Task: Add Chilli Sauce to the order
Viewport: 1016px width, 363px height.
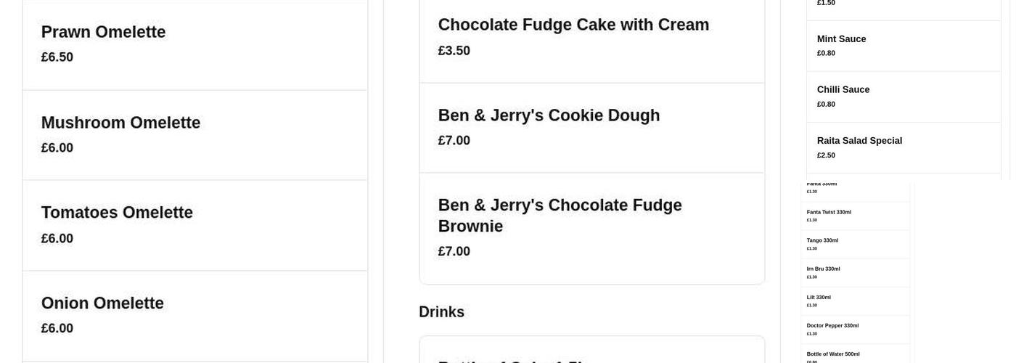Action: pyautogui.click(x=843, y=90)
